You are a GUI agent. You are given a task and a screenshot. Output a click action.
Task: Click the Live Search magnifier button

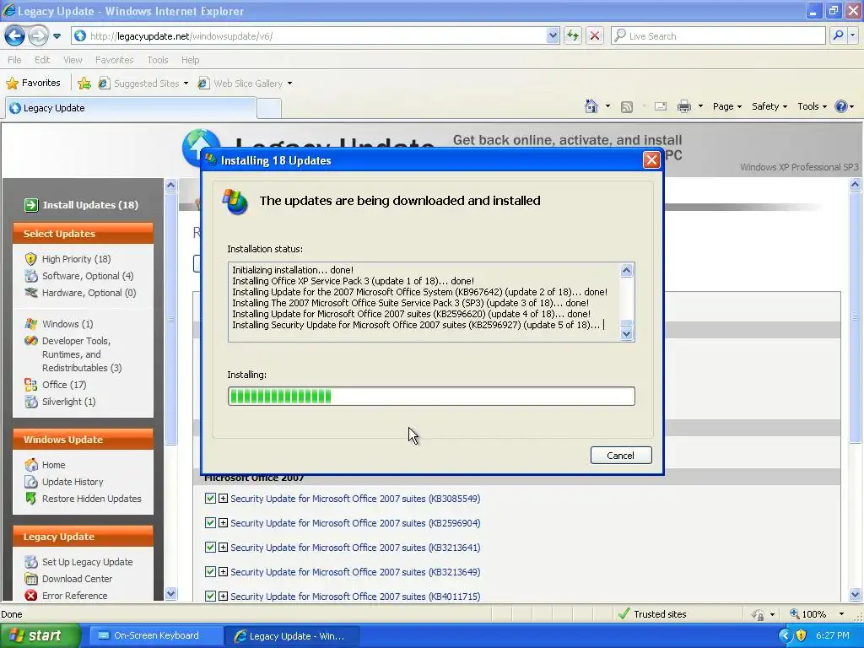tap(838, 35)
